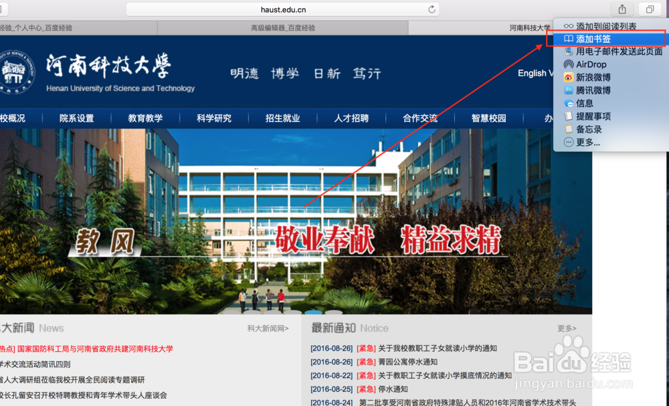Open news 国家国防科工局与河南省政府共建河南科技大学
The height and width of the screenshot is (406, 669).
coord(95,349)
